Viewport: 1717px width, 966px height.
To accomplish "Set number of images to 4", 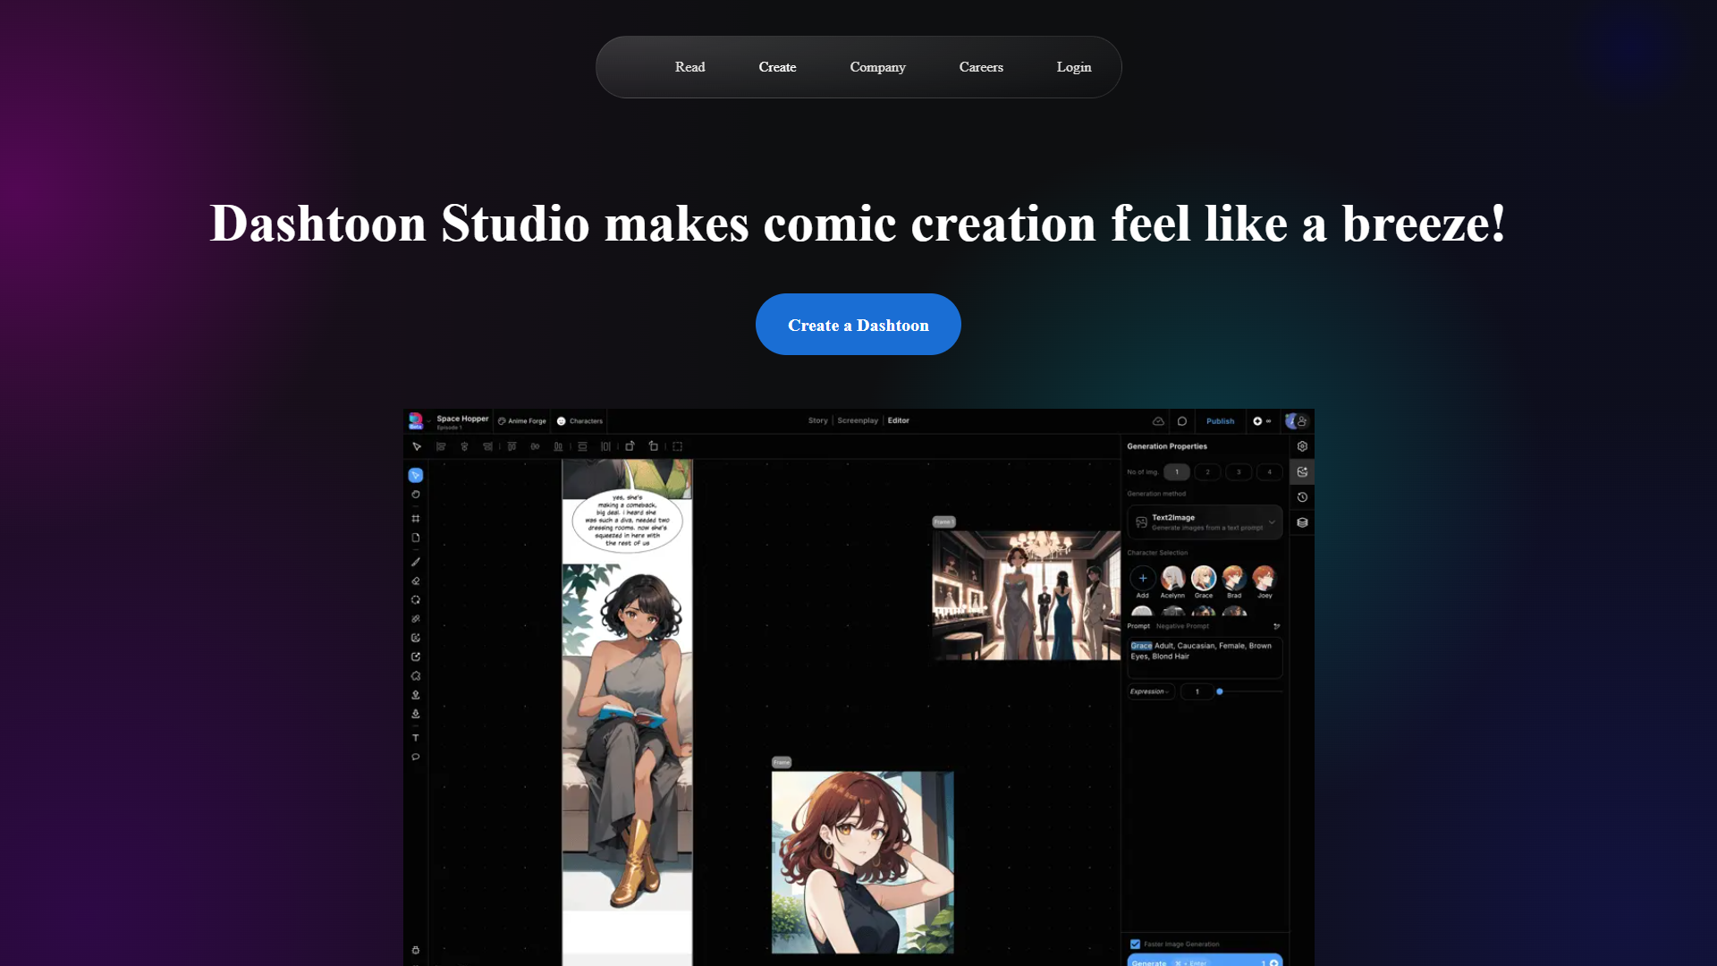I will tap(1269, 472).
